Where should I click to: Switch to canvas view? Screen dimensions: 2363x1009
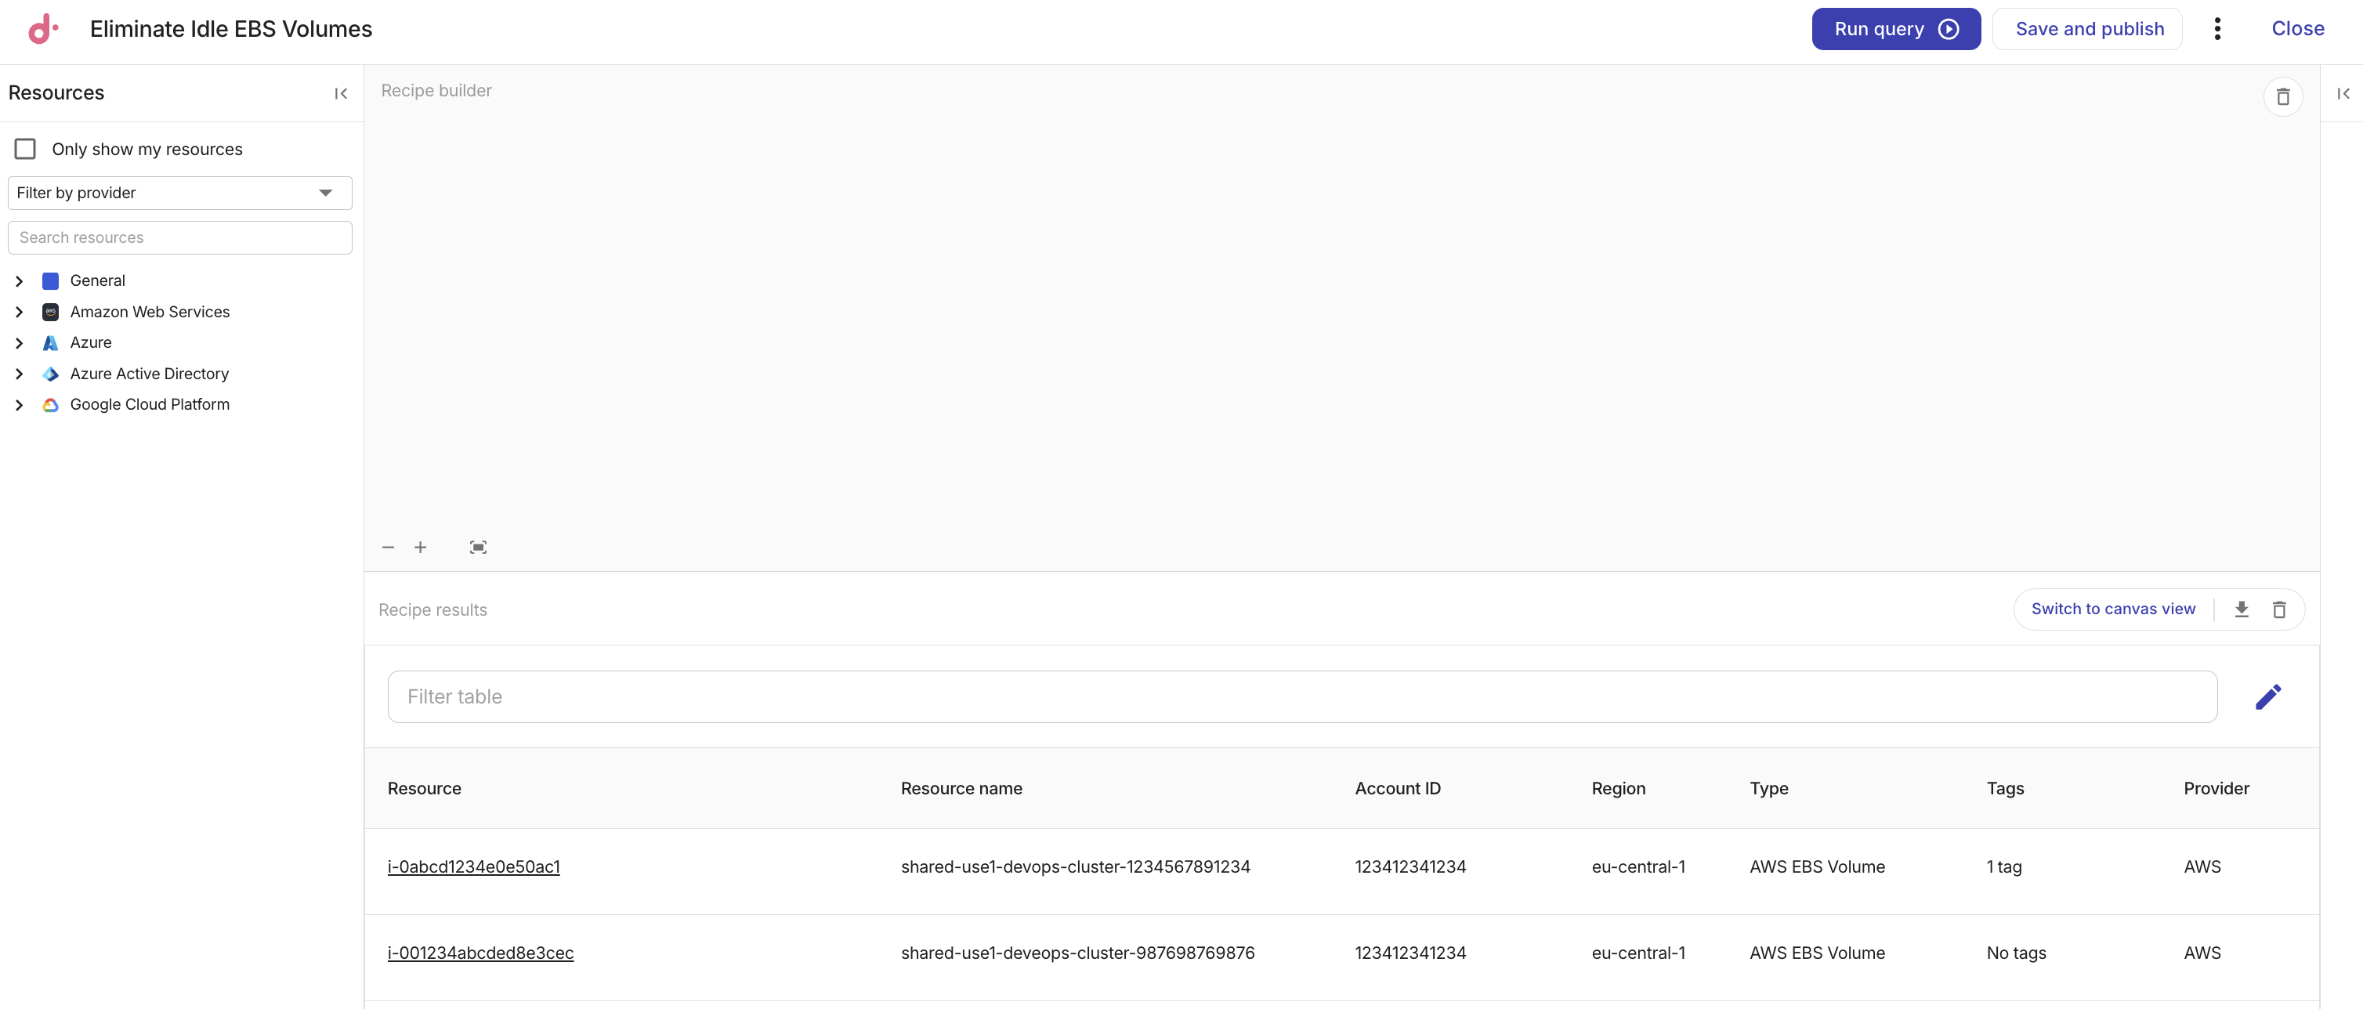pyautogui.click(x=2112, y=609)
